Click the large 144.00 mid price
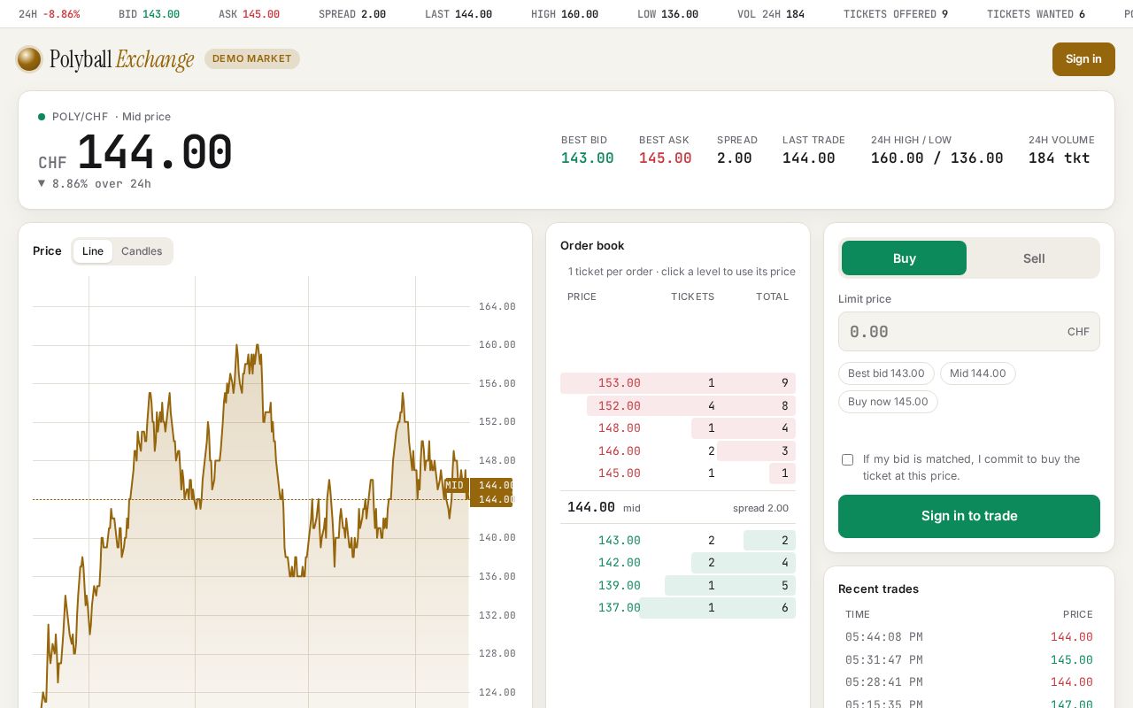This screenshot has height=708, width=1133. pos(154,152)
